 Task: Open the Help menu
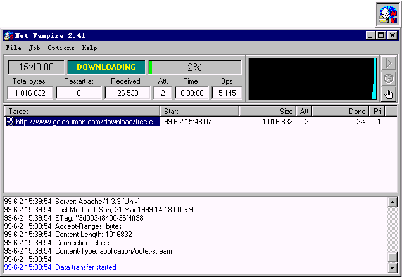89,48
